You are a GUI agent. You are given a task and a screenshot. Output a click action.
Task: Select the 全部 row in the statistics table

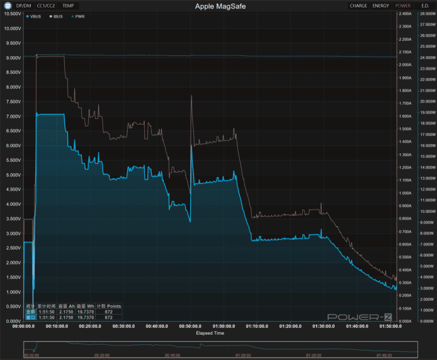30,312
